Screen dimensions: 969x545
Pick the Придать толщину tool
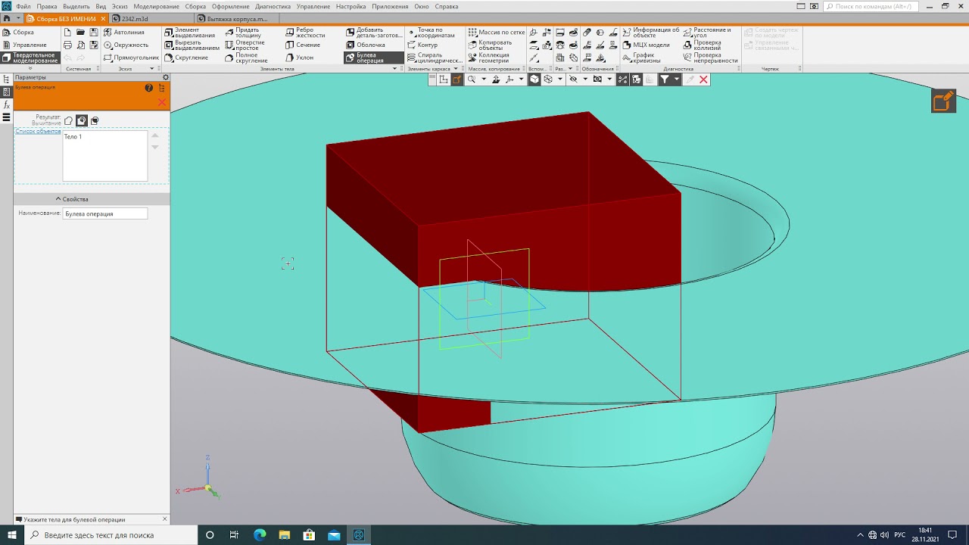tap(244, 33)
